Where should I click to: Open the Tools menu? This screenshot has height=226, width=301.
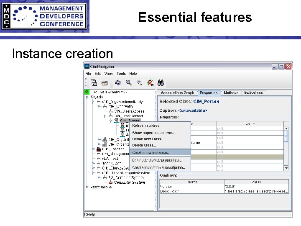pyautogui.click(x=121, y=73)
